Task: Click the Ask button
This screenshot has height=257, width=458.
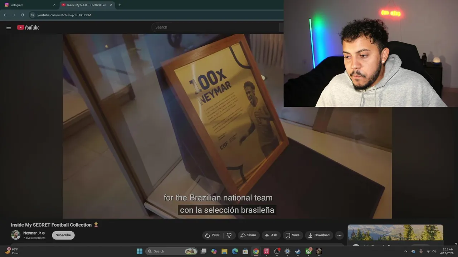Action: coord(271,235)
